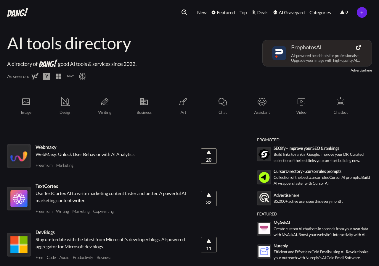Click Copywriting tag under TextCortex
Image resolution: width=379 pixels, height=266 pixels.
pos(103,211)
